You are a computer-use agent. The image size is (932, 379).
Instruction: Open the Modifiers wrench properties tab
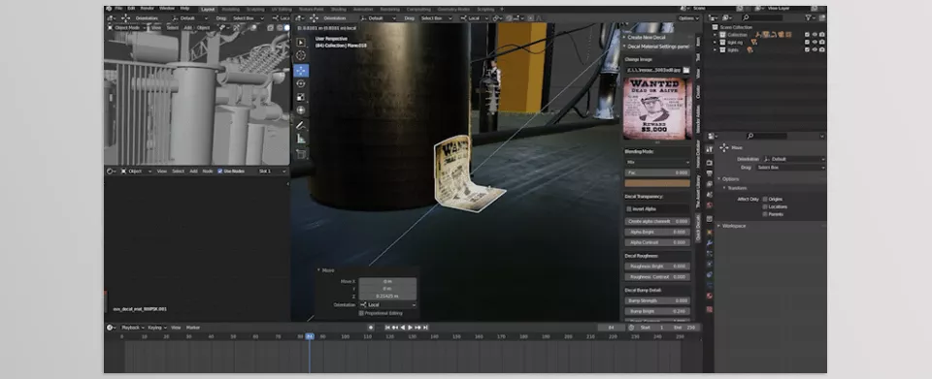[709, 242]
